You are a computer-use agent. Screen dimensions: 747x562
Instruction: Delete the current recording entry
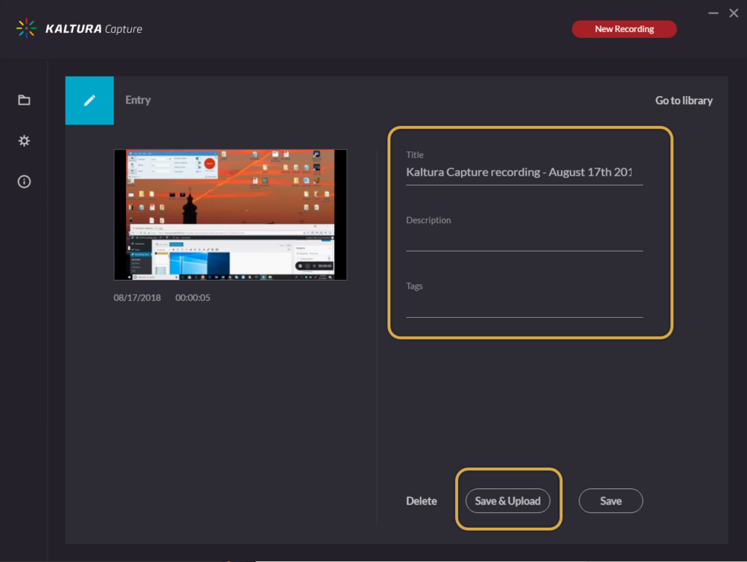coord(422,501)
